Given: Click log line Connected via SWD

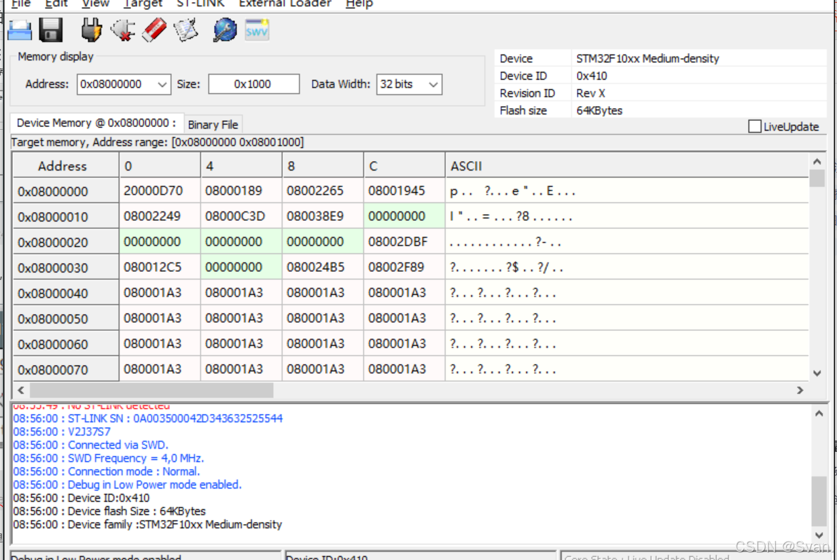Looking at the screenshot, I should (91, 445).
